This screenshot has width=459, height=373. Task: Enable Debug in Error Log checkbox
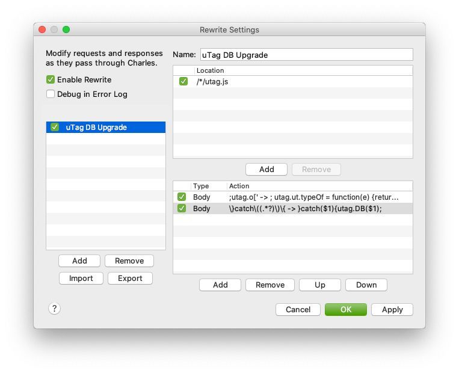point(51,94)
